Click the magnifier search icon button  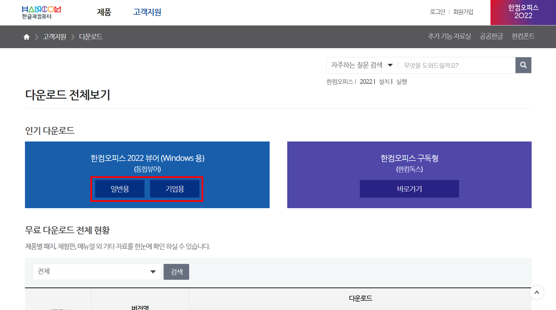click(x=523, y=65)
